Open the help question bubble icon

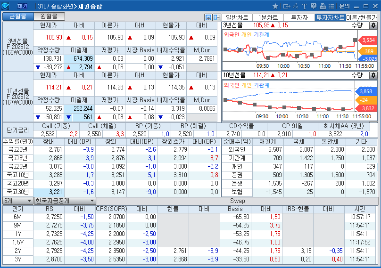pyautogui.click(x=314, y=6)
